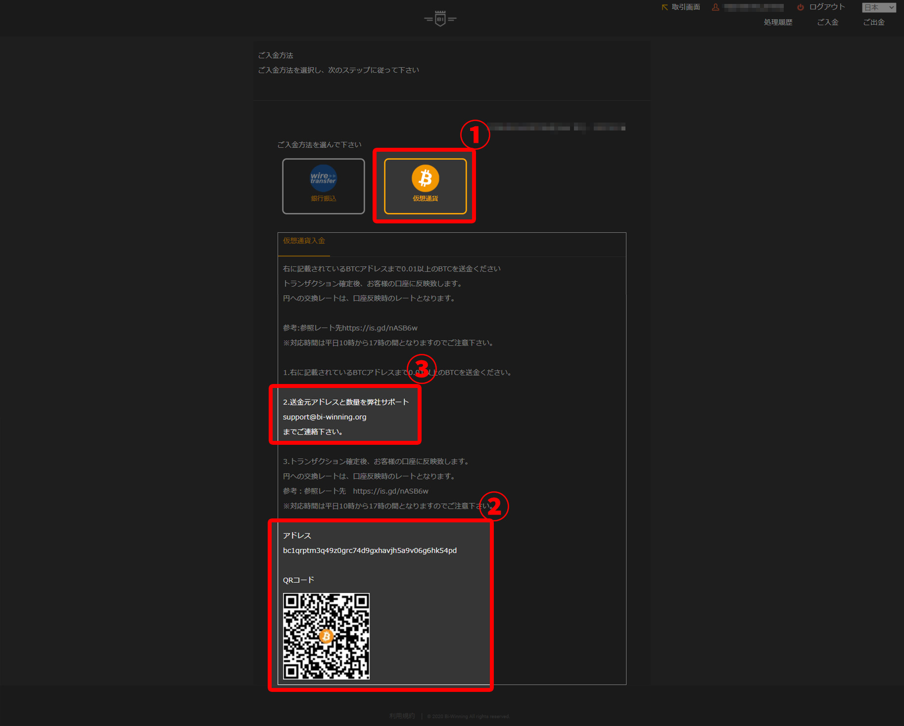The height and width of the screenshot is (726, 904).
Task: Click the user profile icon in the header
Action: [x=716, y=7]
